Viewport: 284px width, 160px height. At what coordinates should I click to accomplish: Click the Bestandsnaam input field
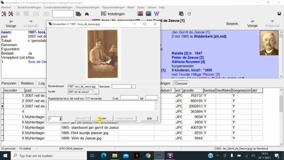tap(83, 87)
